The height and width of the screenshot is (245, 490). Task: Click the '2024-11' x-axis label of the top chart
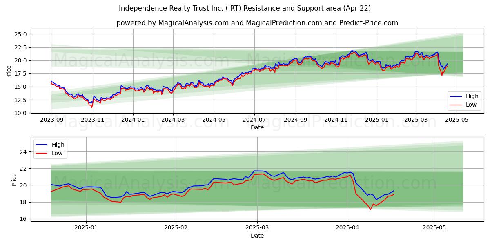pyautogui.click(x=336, y=120)
